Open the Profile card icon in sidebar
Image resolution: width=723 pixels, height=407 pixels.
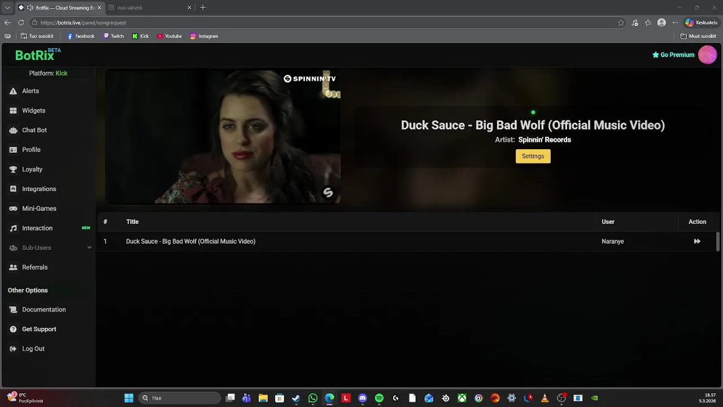tap(13, 150)
